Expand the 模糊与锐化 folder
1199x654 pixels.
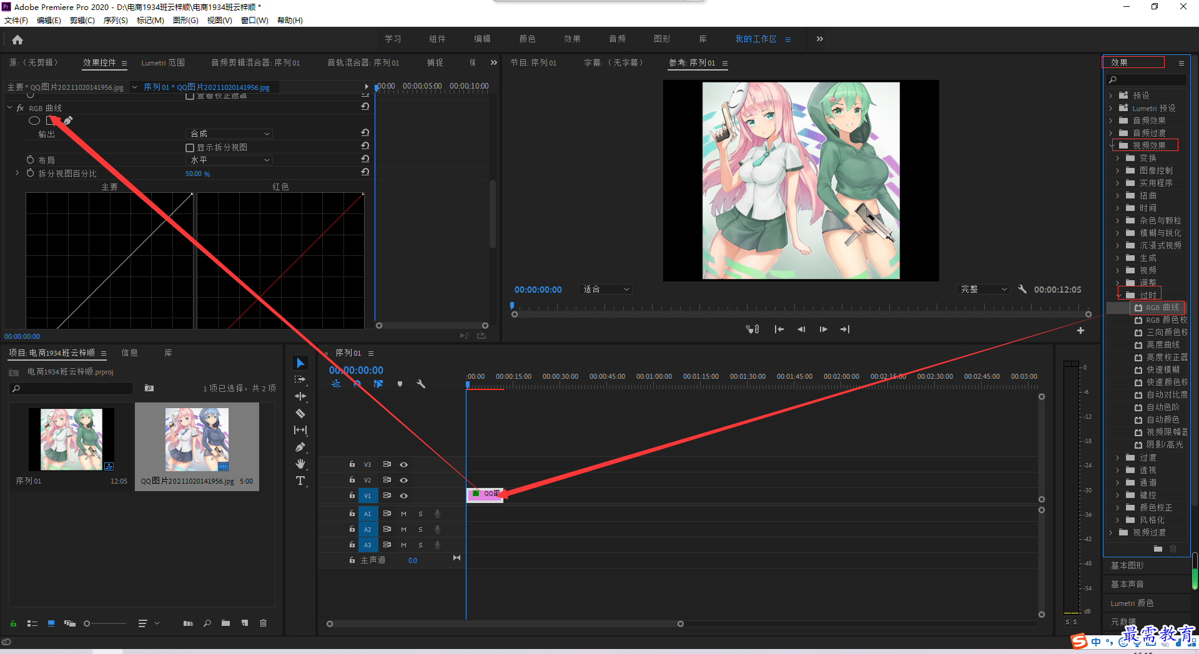coord(1117,233)
